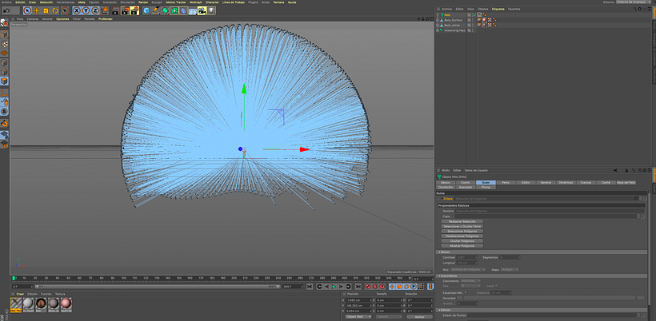Select the Mat Pelo material thumbnail
The image size is (656, 321).
[x=16, y=304]
